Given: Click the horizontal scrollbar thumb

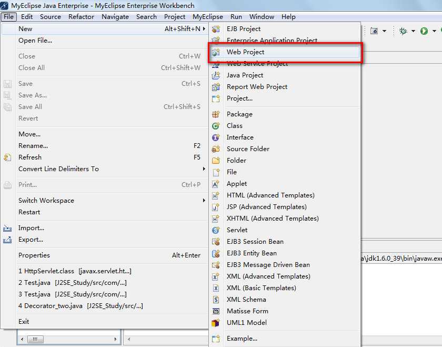Looking at the screenshot, I should (35, 339).
